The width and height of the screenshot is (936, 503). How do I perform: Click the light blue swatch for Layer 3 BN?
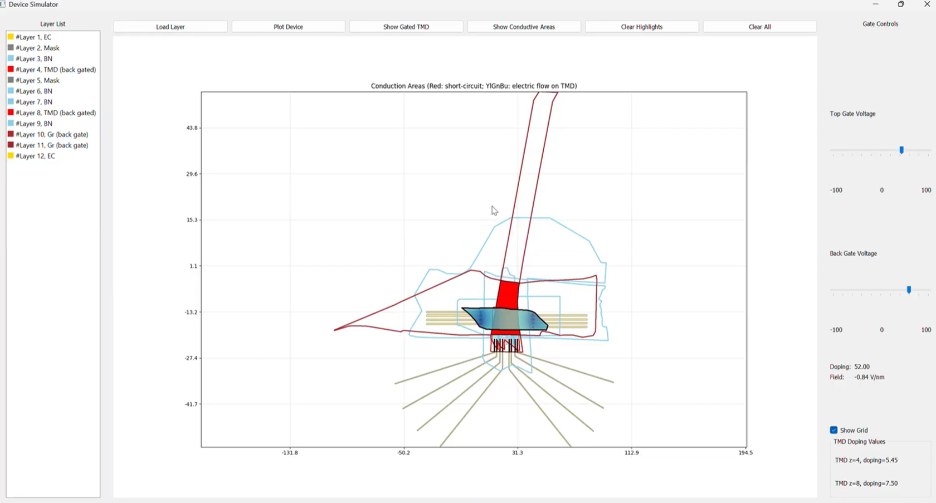tap(11, 58)
